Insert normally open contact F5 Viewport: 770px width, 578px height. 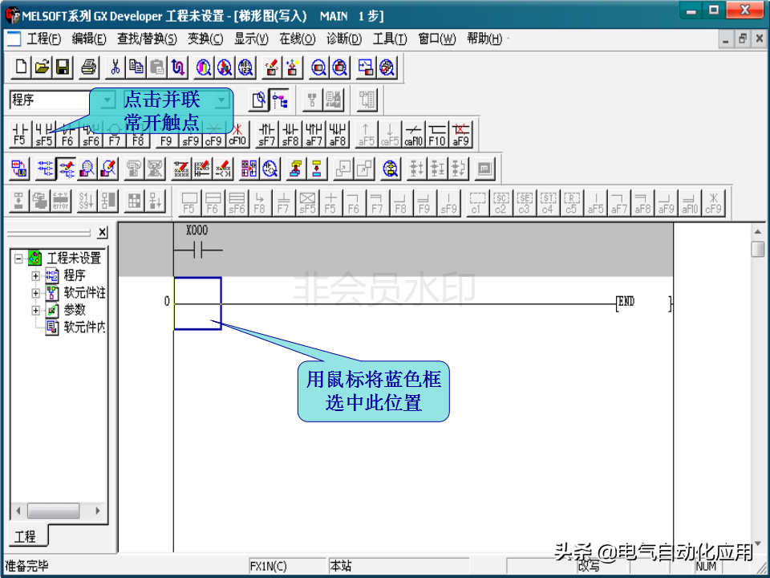(19, 134)
